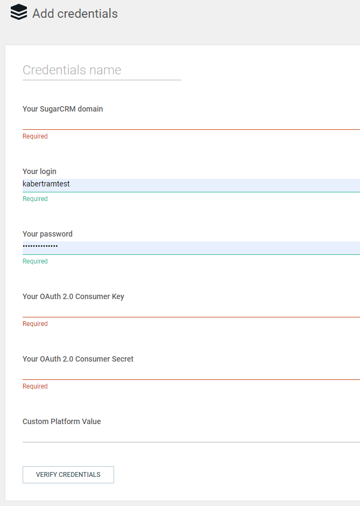Click the masked password input field
The width and height of the screenshot is (360, 506).
(191, 247)
